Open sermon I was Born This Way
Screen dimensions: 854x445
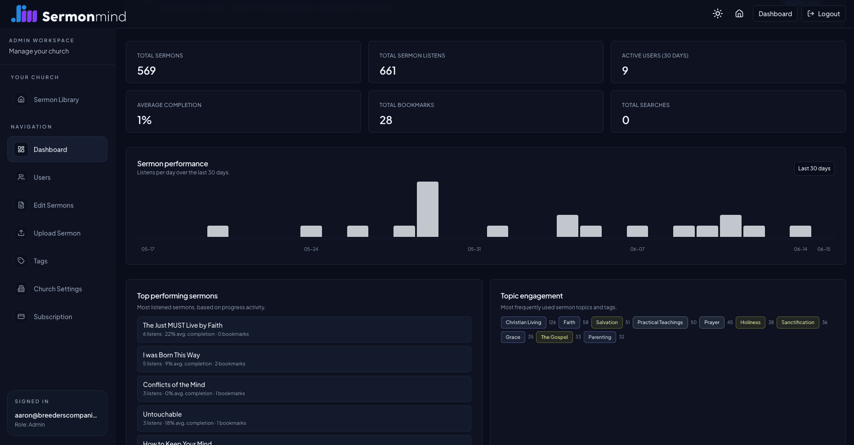coord(304,359)
